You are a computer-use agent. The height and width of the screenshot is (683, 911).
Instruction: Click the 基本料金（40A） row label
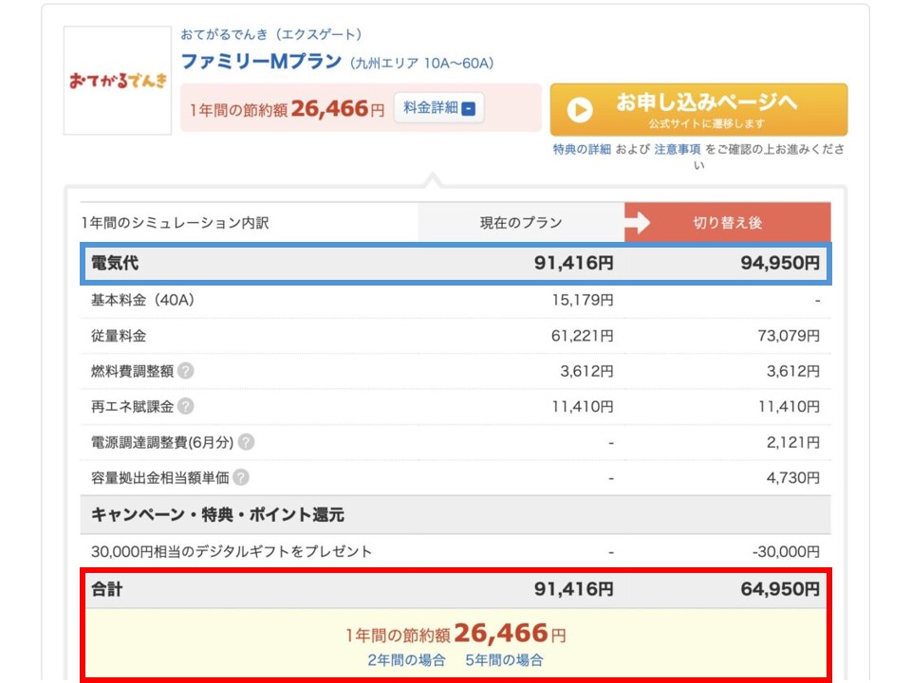coord(143,301)
